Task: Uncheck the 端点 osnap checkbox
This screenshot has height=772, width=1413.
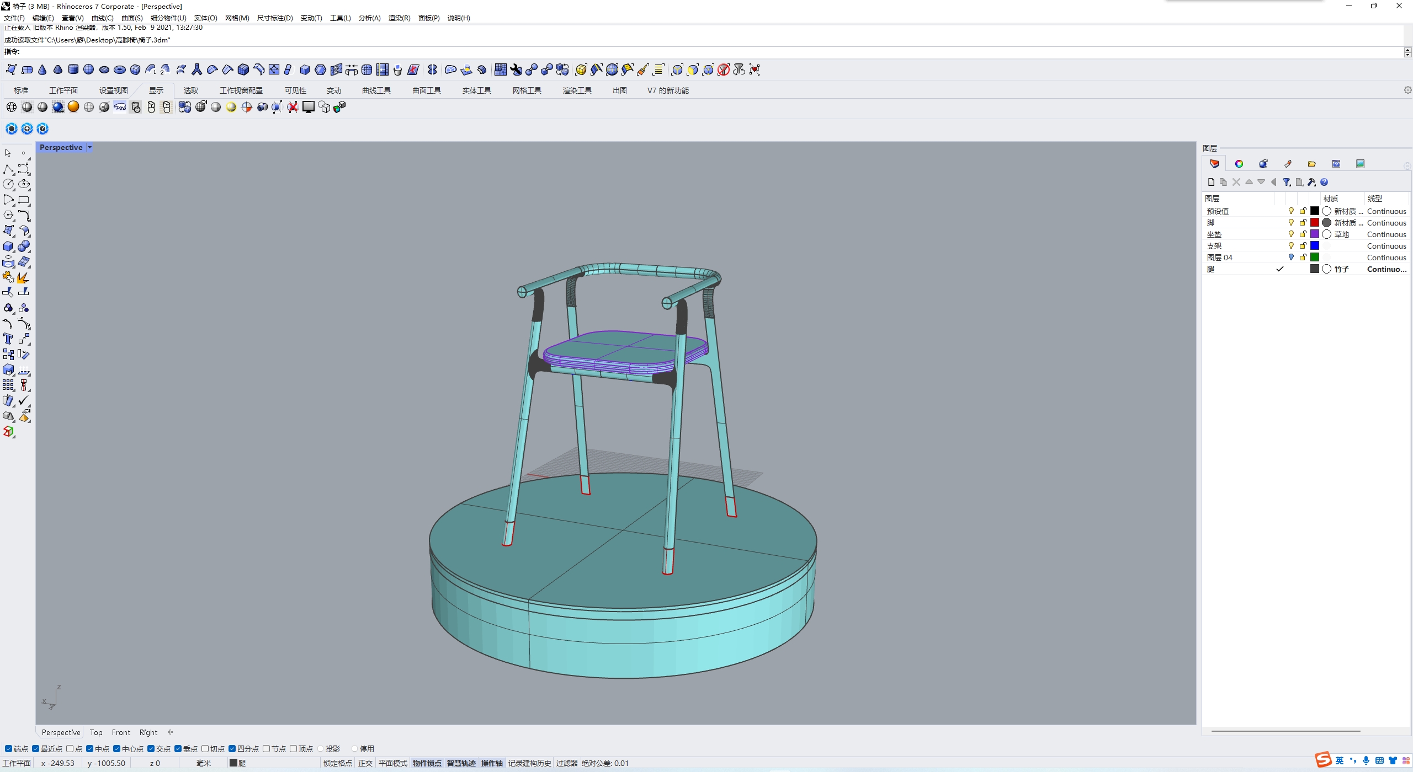Action: [9, 748]
